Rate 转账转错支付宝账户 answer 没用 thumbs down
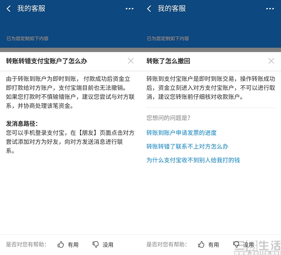 tap(103, 244)
